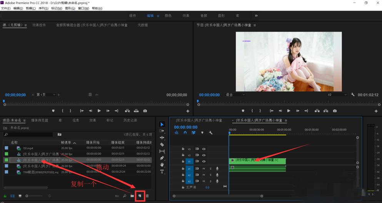Click the trash Clear icon in Project panel
Screen dimensions: 382x203
(147, 196)
